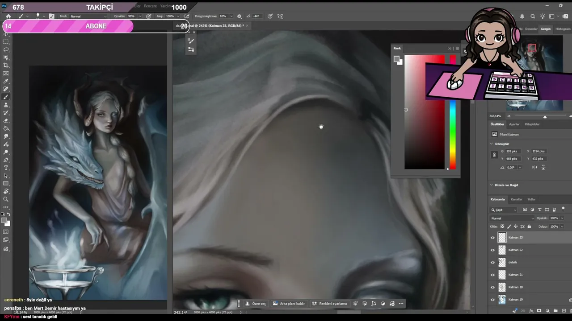
Task: Open layer Dolgu fill dropdown
Action: 561,226
